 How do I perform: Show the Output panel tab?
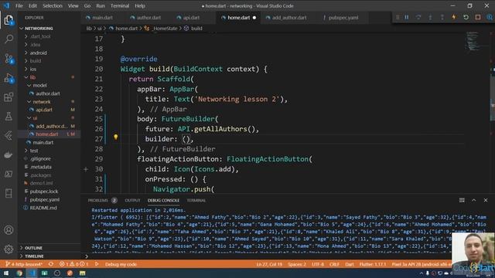(x=132, y=200)
